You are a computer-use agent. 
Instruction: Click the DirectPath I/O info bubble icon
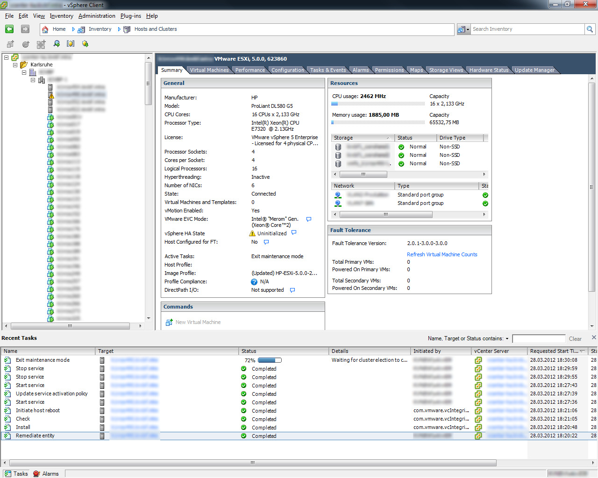point(292,290)
